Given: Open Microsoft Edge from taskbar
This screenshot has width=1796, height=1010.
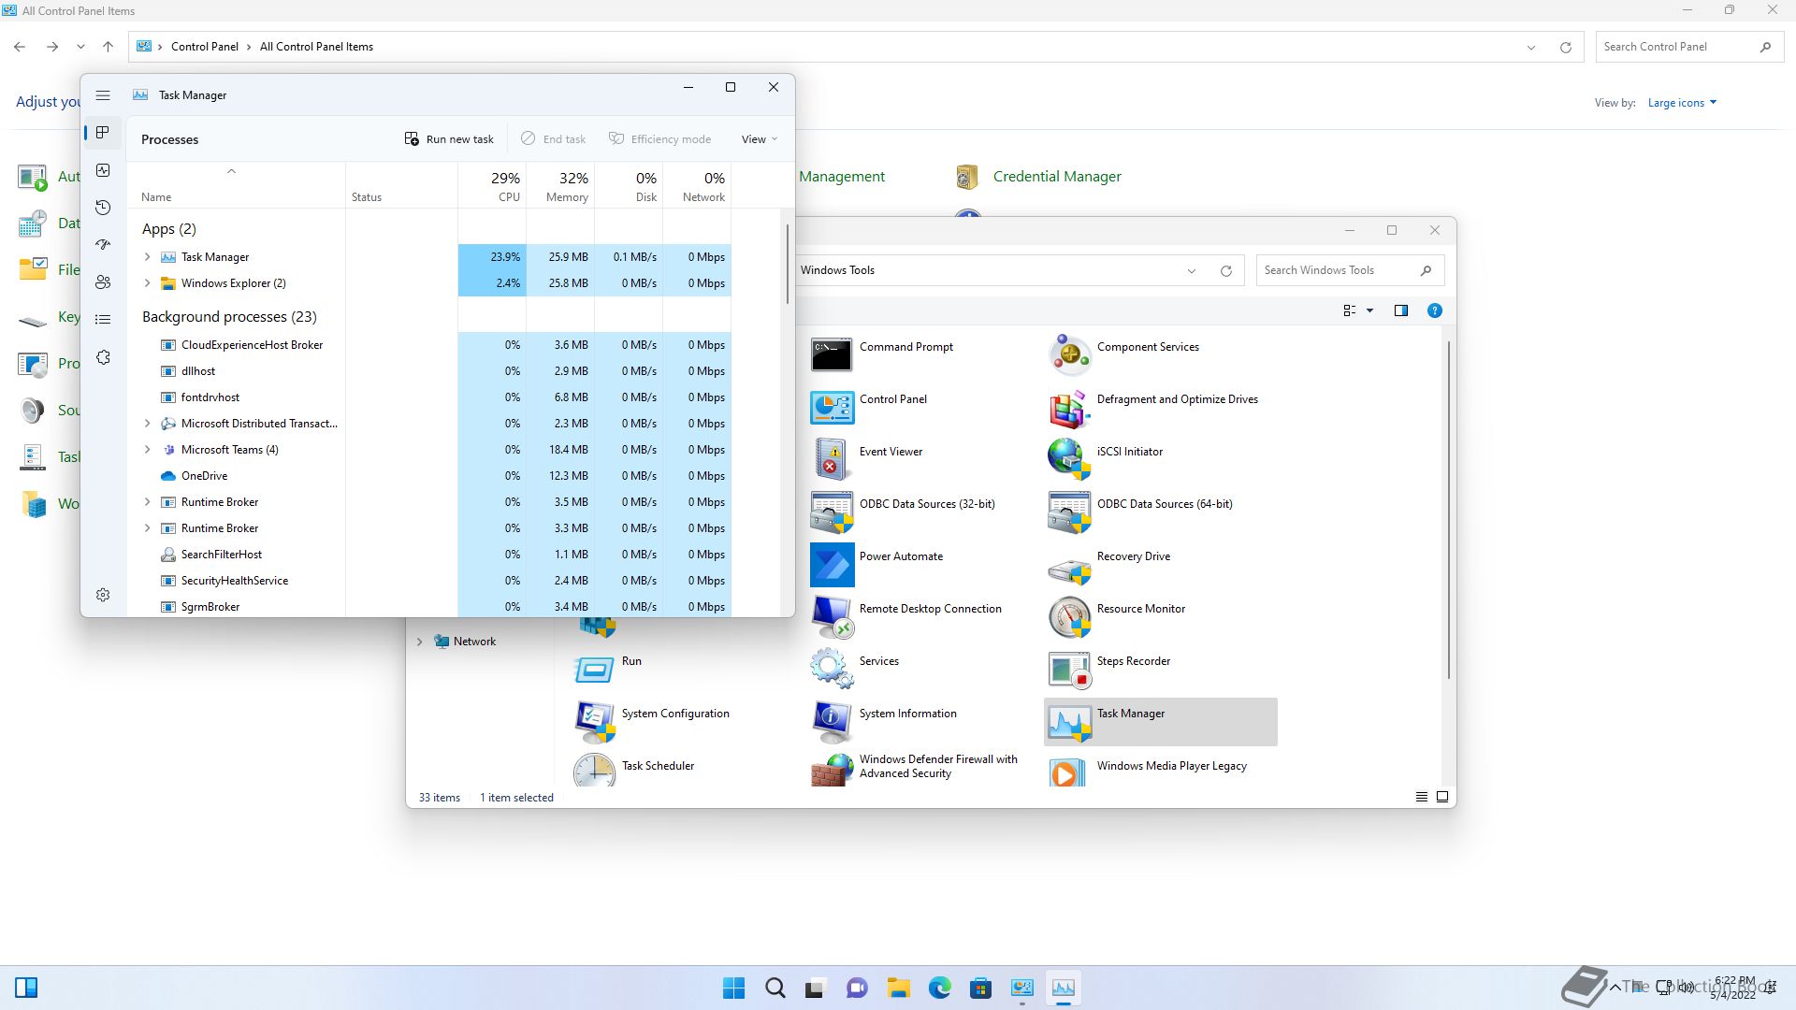Looking at the screenshot, I should point(939,988).
